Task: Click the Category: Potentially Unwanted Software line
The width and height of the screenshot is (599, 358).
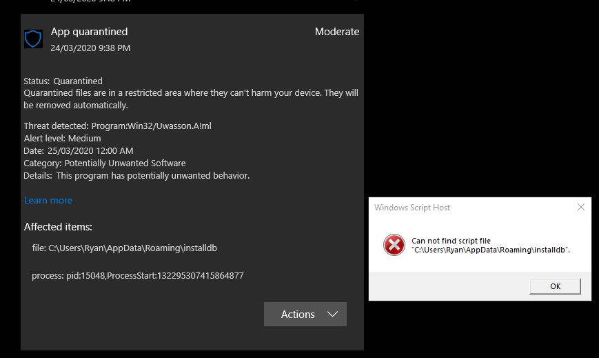Action: (x=105, y=163)
